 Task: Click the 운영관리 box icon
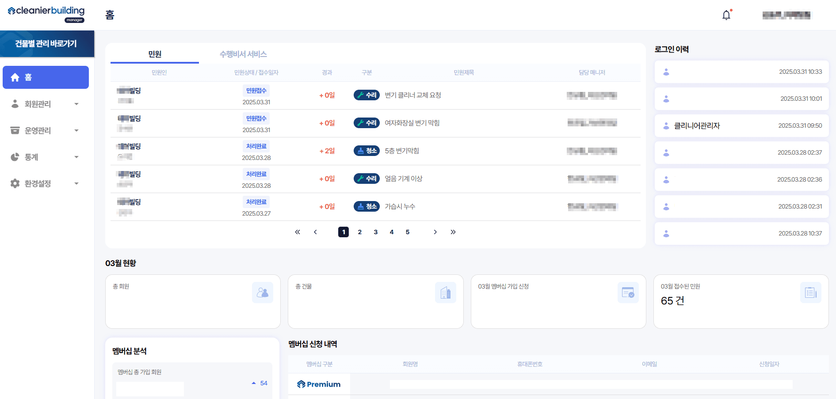click(x=15, y=130)
